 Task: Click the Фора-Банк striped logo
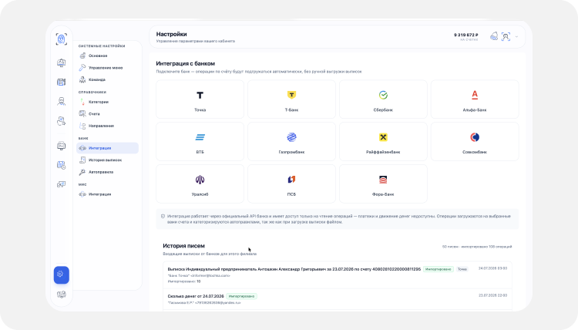click(383, 180)
